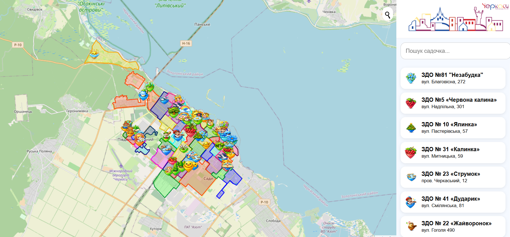Open the airplane kindergarten marker
The width and height of the screenshot is (510, 237).
[x=164, y=100]
